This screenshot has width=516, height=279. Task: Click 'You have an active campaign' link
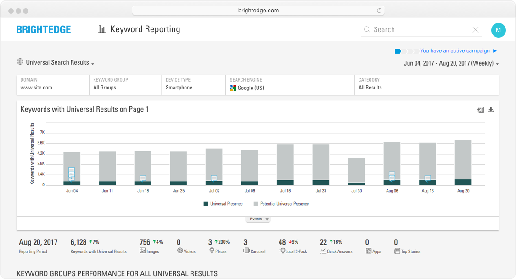454,51
